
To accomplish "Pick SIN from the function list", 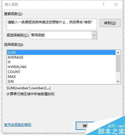I will click(61, 82).
